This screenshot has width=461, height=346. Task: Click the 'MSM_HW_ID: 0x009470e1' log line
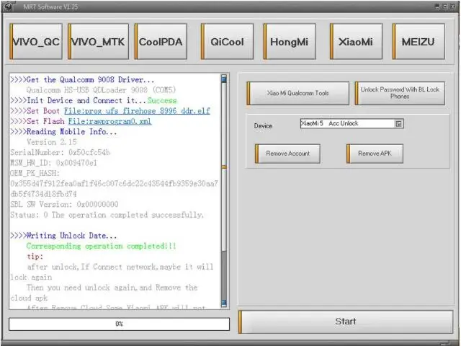53,163
